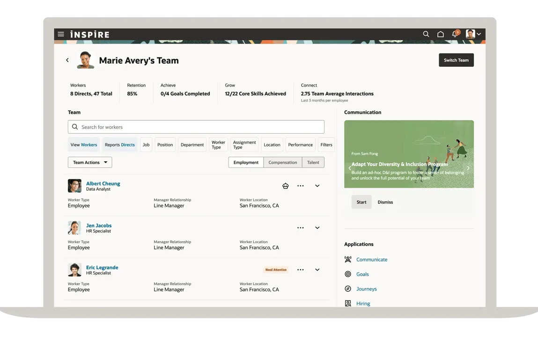Select the Reports Directs filter chip
538x339 pixels.
(x=120, y=144)
